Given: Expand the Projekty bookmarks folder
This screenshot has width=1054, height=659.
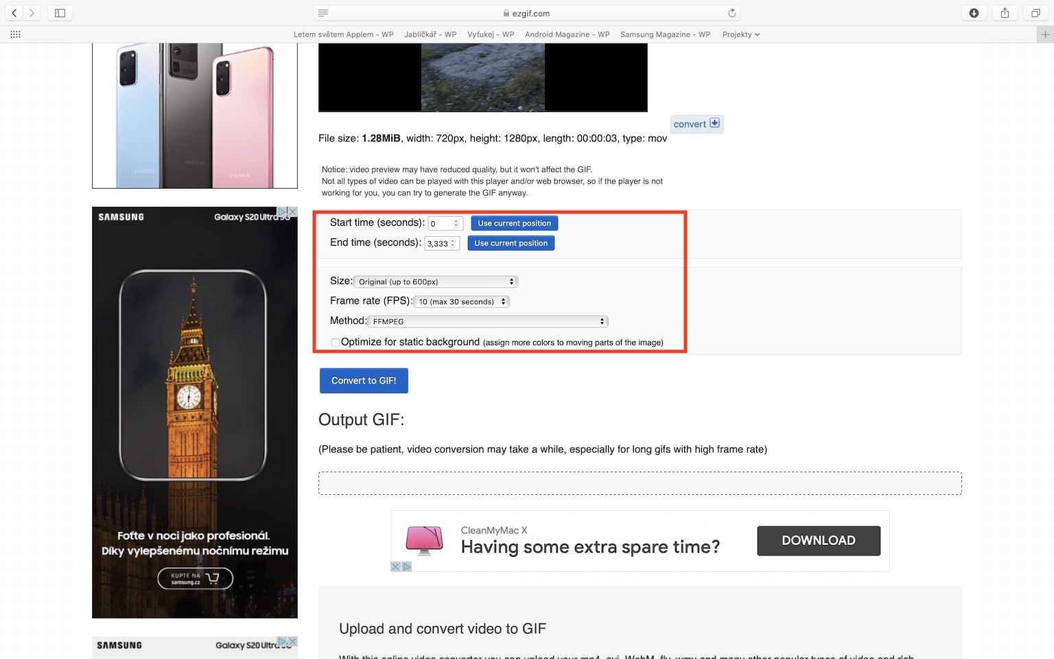Looking at the screenshot, I should click(x=740, y=34).
